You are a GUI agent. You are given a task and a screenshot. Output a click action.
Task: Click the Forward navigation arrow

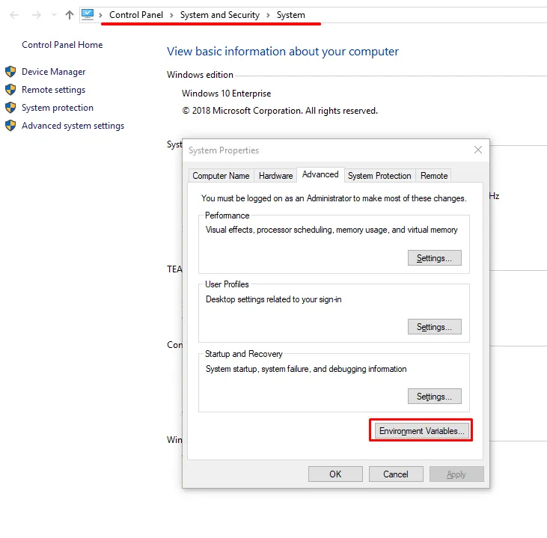tap(36, 15)
